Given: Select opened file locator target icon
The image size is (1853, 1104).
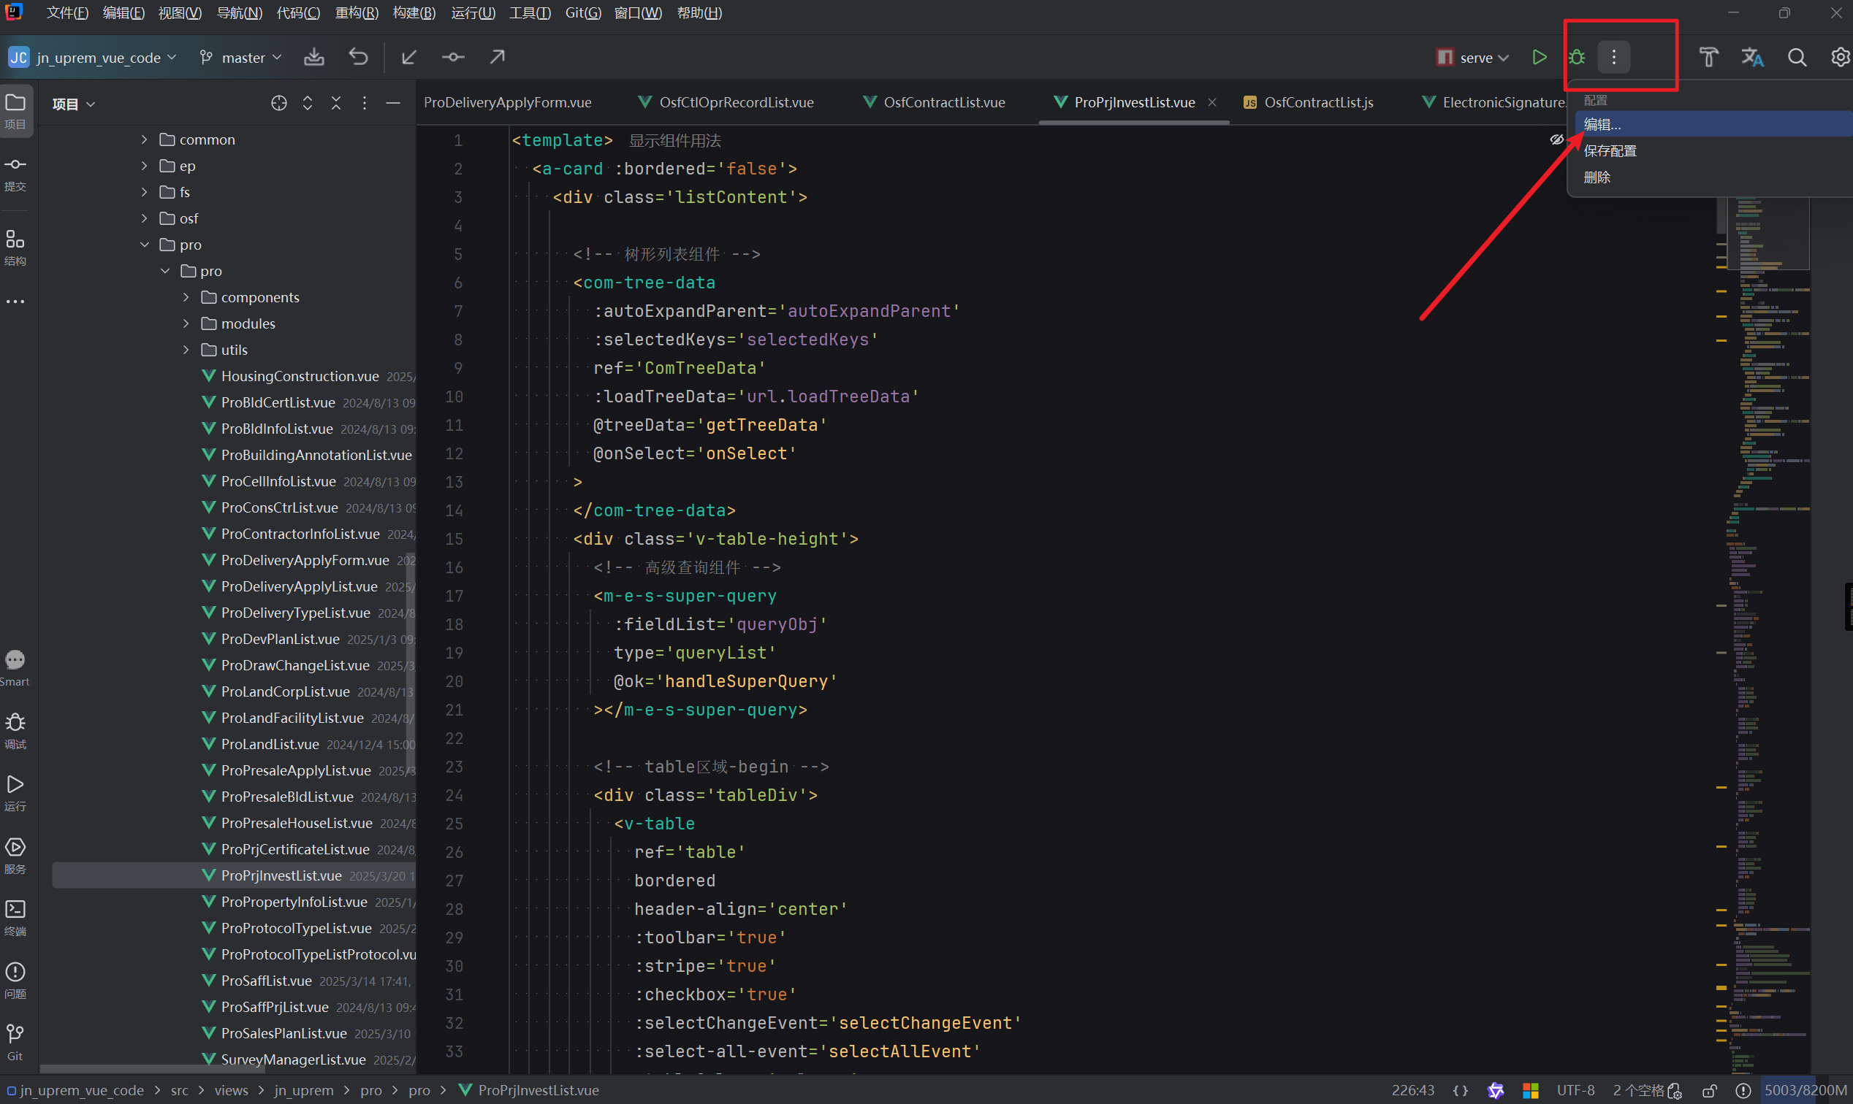Looking at the screenshot, I should click(x=278, y=104).
